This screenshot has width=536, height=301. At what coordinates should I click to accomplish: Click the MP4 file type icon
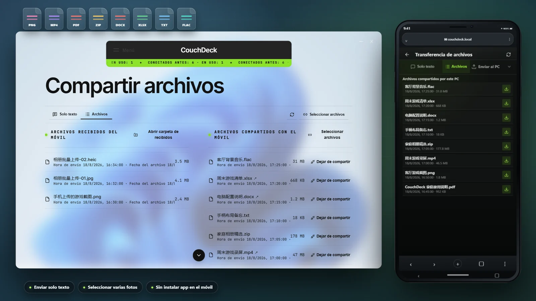[x=54, y=19]
